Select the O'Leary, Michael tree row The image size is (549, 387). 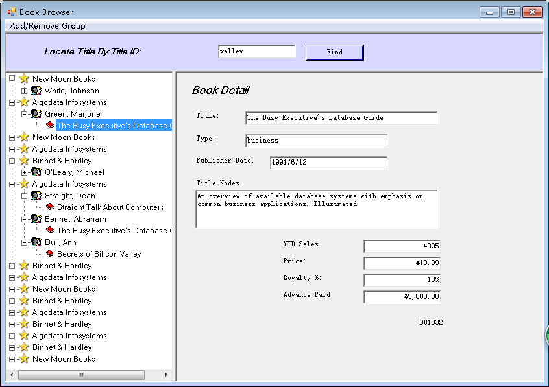75,172
